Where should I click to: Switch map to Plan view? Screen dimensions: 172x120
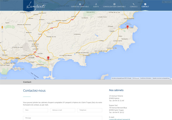164,2
